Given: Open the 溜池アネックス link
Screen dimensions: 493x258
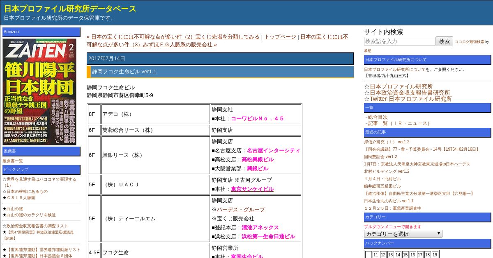Looking at the screenshot, I should click(260, 228).
